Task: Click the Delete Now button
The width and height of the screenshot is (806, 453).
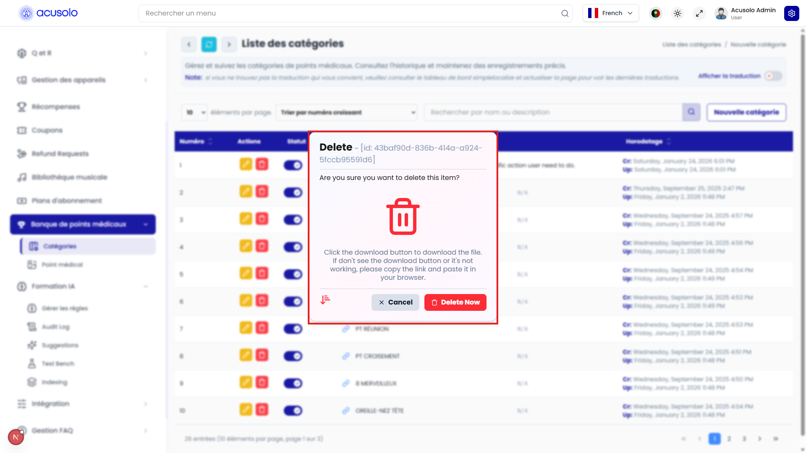Action: coord(455,302)
